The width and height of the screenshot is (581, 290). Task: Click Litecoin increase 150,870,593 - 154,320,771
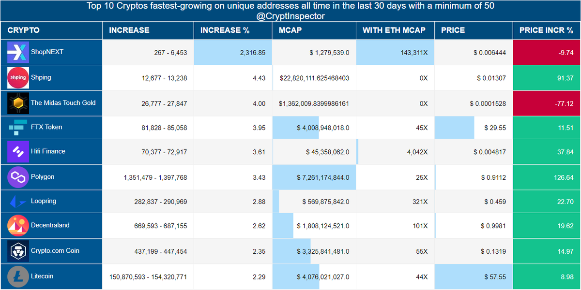pyautogui.click(x=148, y=277)
